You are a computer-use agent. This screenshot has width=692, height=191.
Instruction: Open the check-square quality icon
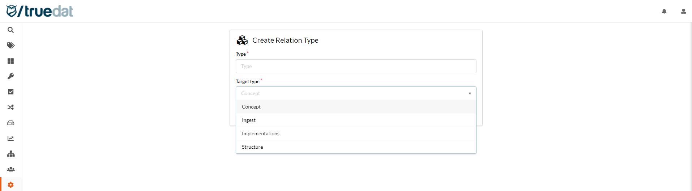[11, 92]
